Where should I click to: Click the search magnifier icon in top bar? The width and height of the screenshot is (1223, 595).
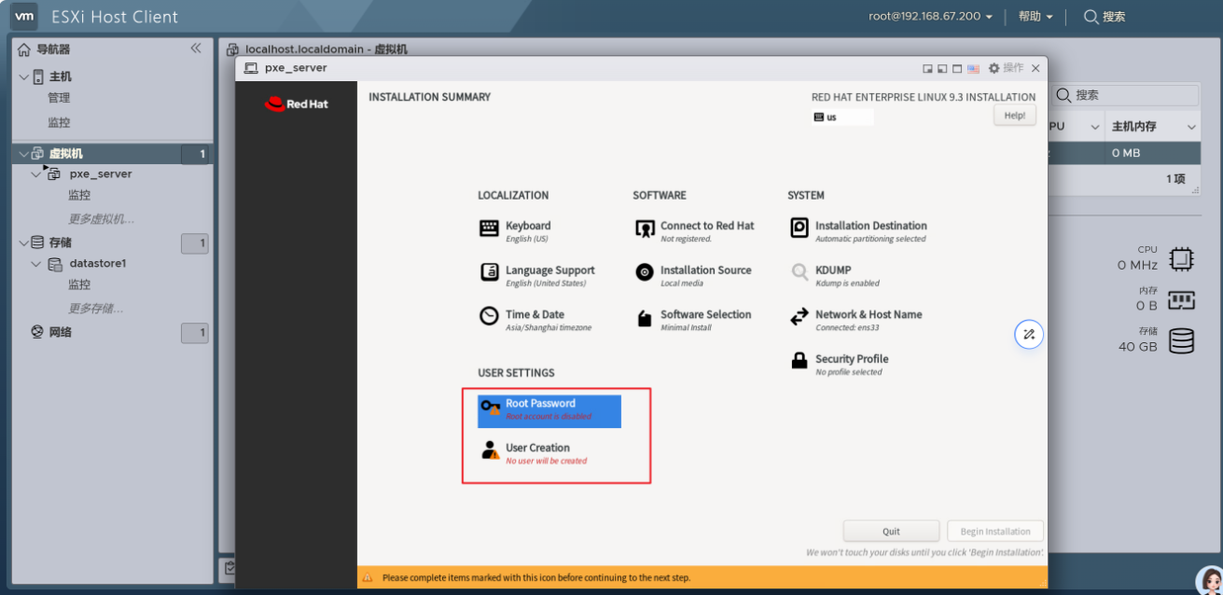coord(1091,16)
